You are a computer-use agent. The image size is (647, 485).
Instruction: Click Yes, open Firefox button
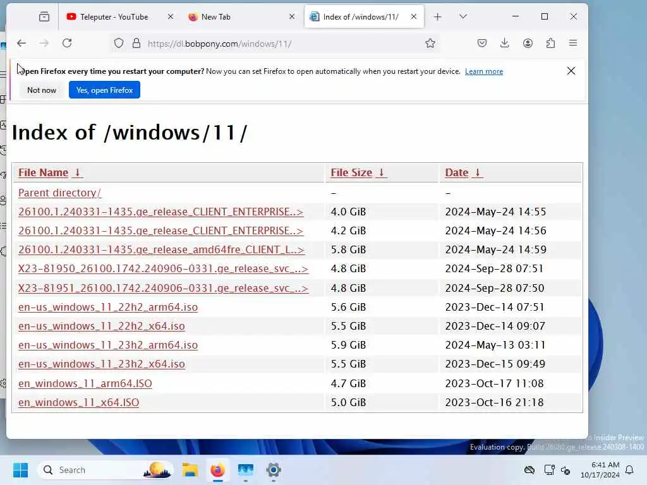tap(104, 90)
